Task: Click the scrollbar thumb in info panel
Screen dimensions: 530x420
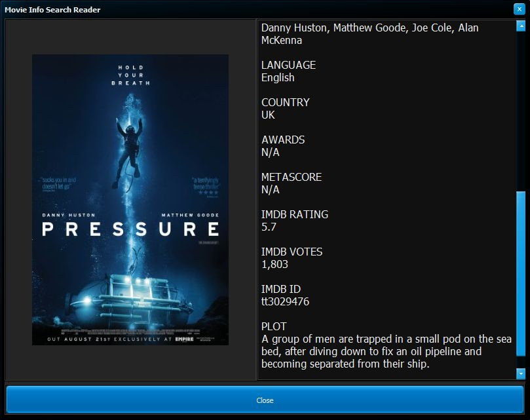Action: click(x=521, y=274)
